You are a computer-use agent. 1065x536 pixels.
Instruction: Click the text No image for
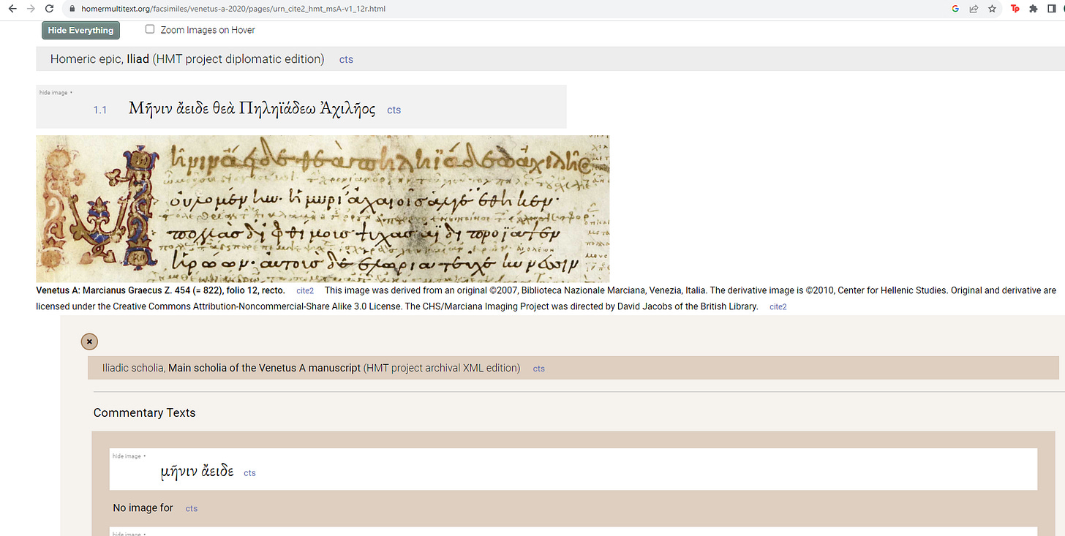coord(143,507)
